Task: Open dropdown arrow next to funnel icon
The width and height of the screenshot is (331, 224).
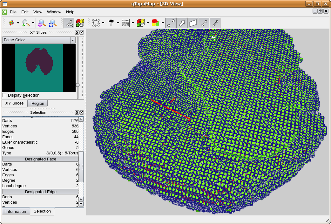Action: click(x=118, y=23)
